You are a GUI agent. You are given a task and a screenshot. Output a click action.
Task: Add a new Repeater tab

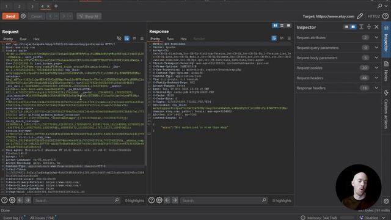pyautogui.click(x=56, y=6)
